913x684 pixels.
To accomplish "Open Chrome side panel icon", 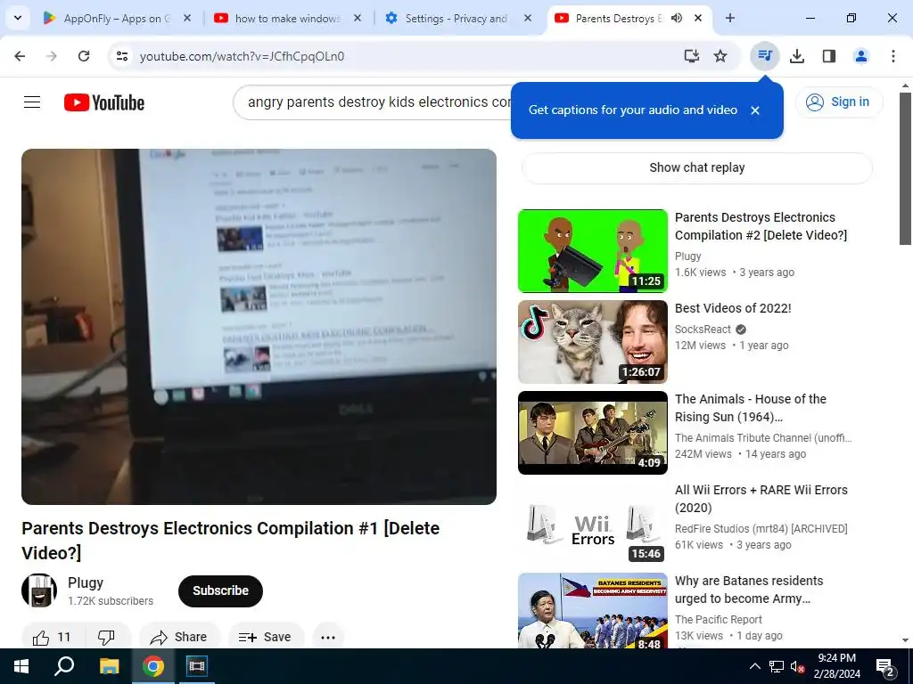I will pos(829,56).
